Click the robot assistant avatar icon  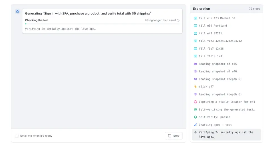point(17,11)
